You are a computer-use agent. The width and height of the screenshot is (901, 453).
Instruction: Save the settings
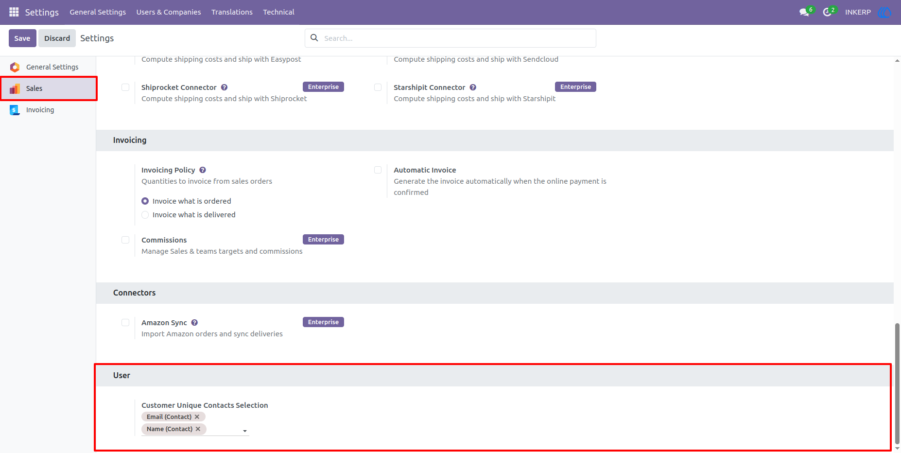[x=22, y=38]
